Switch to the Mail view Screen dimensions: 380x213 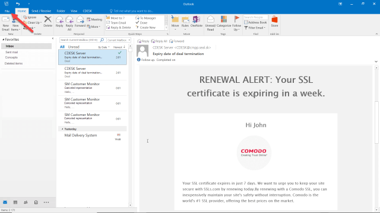tap(5, 202)
